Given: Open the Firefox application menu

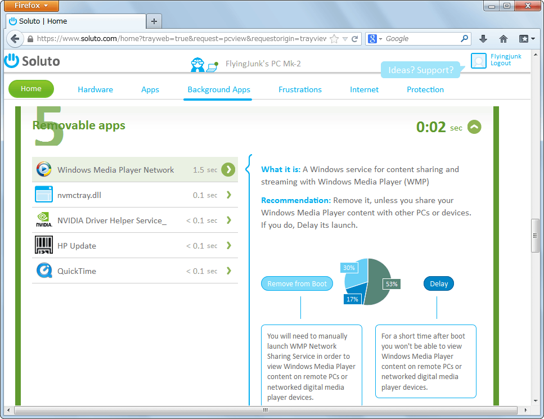Looking at the screenshot, I should pos(32,6).
